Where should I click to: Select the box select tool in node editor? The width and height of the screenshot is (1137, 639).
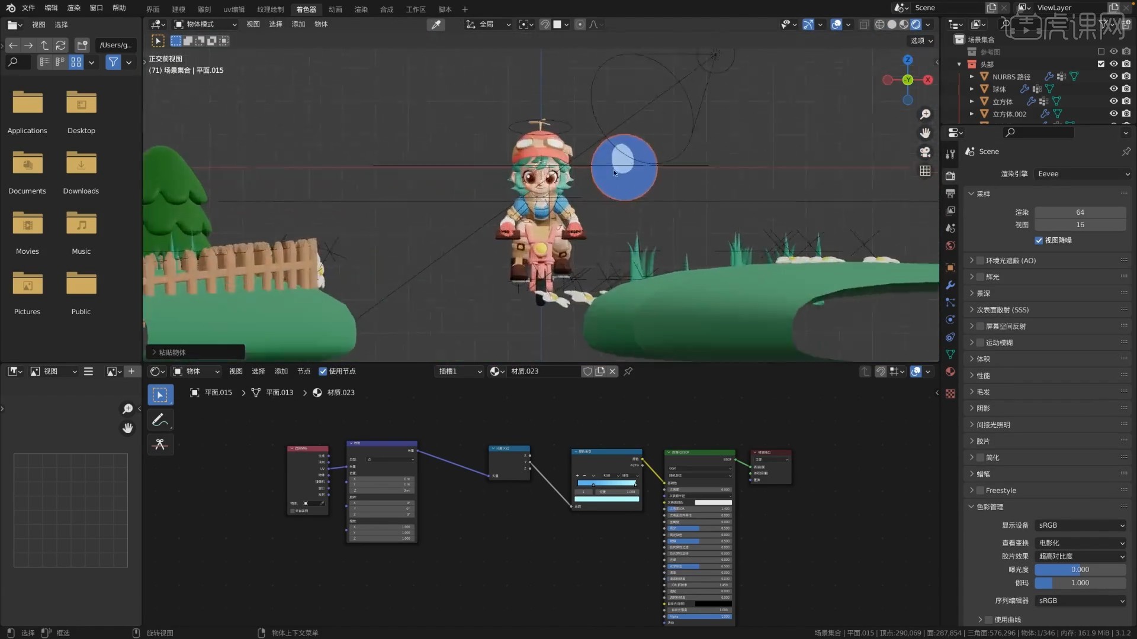click(x=160, y=395)
